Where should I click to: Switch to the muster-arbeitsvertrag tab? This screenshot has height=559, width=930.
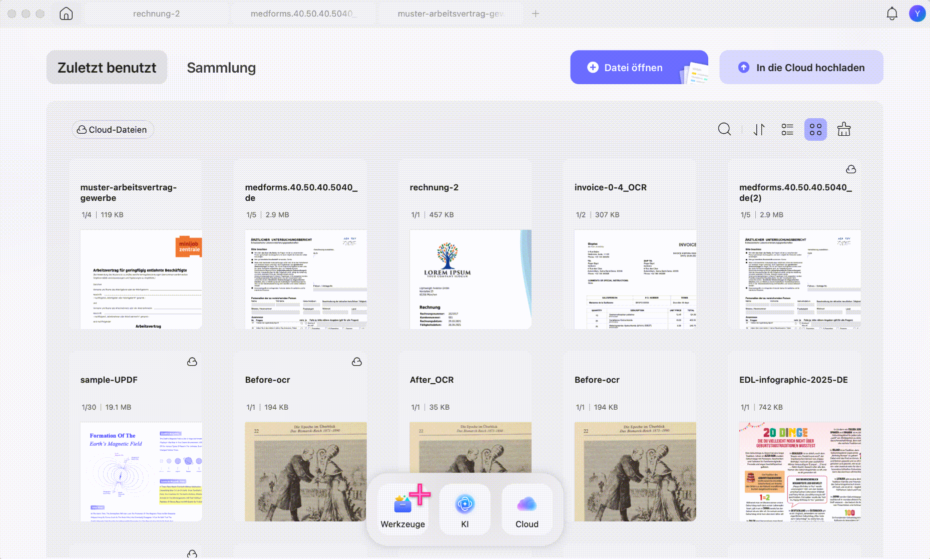[x=450, y=14]
